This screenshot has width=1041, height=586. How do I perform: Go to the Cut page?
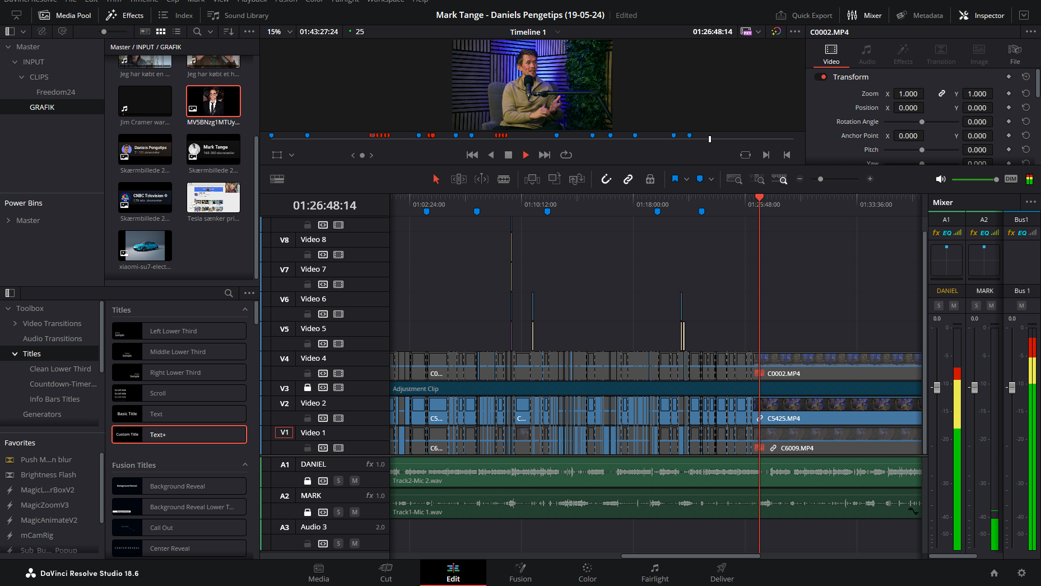[x=386, y=573]
